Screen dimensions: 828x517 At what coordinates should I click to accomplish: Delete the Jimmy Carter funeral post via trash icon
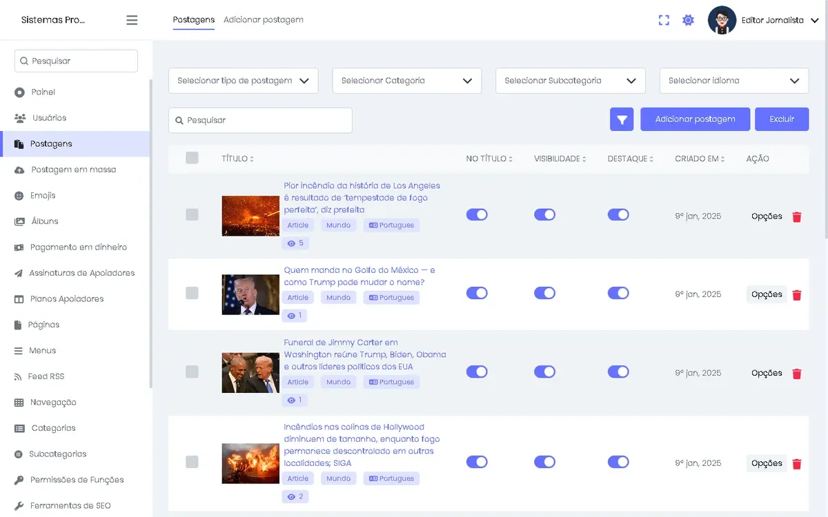(x=797, y=374)
